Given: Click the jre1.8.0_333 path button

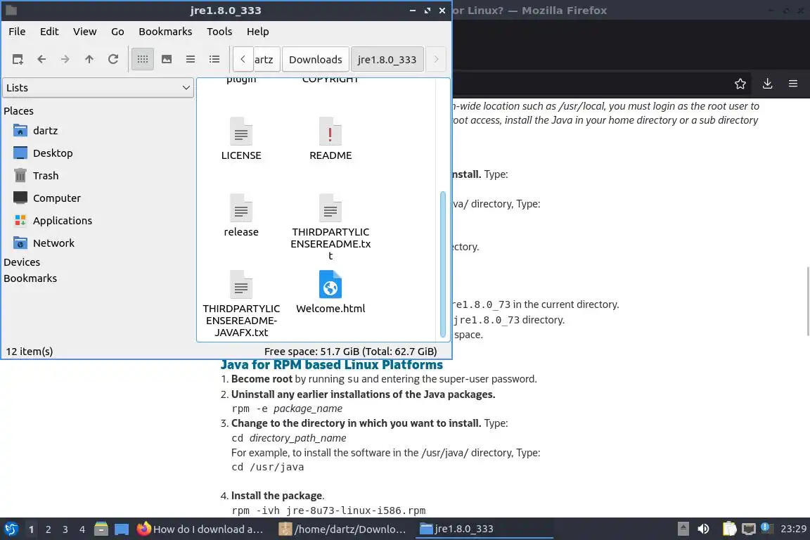Looking at the screenshot, I should (387, 60).
